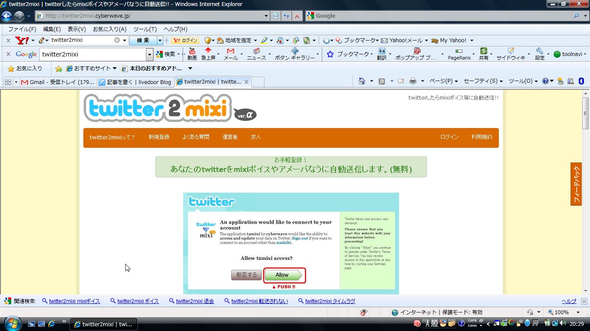Open My Yahoo! toolbar button
Screen dimensions: 590x331
coord(449,40)
